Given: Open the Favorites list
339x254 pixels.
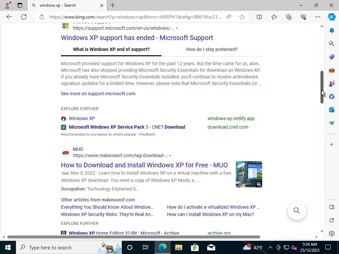Looking at the screenshot, I should (x=274, y=17).
